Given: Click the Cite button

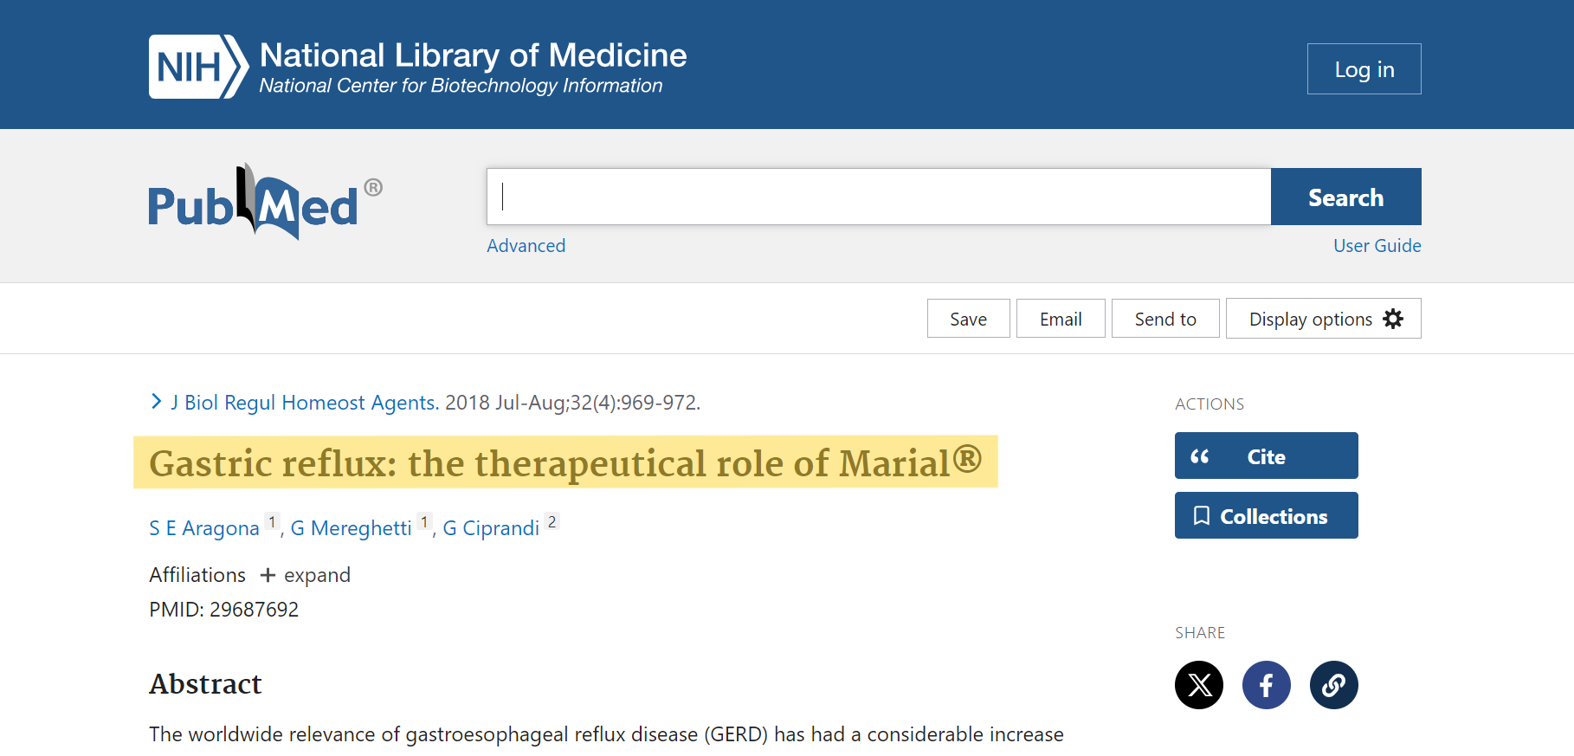Looking at the screenshot, I should click(x=1267, y=456).
